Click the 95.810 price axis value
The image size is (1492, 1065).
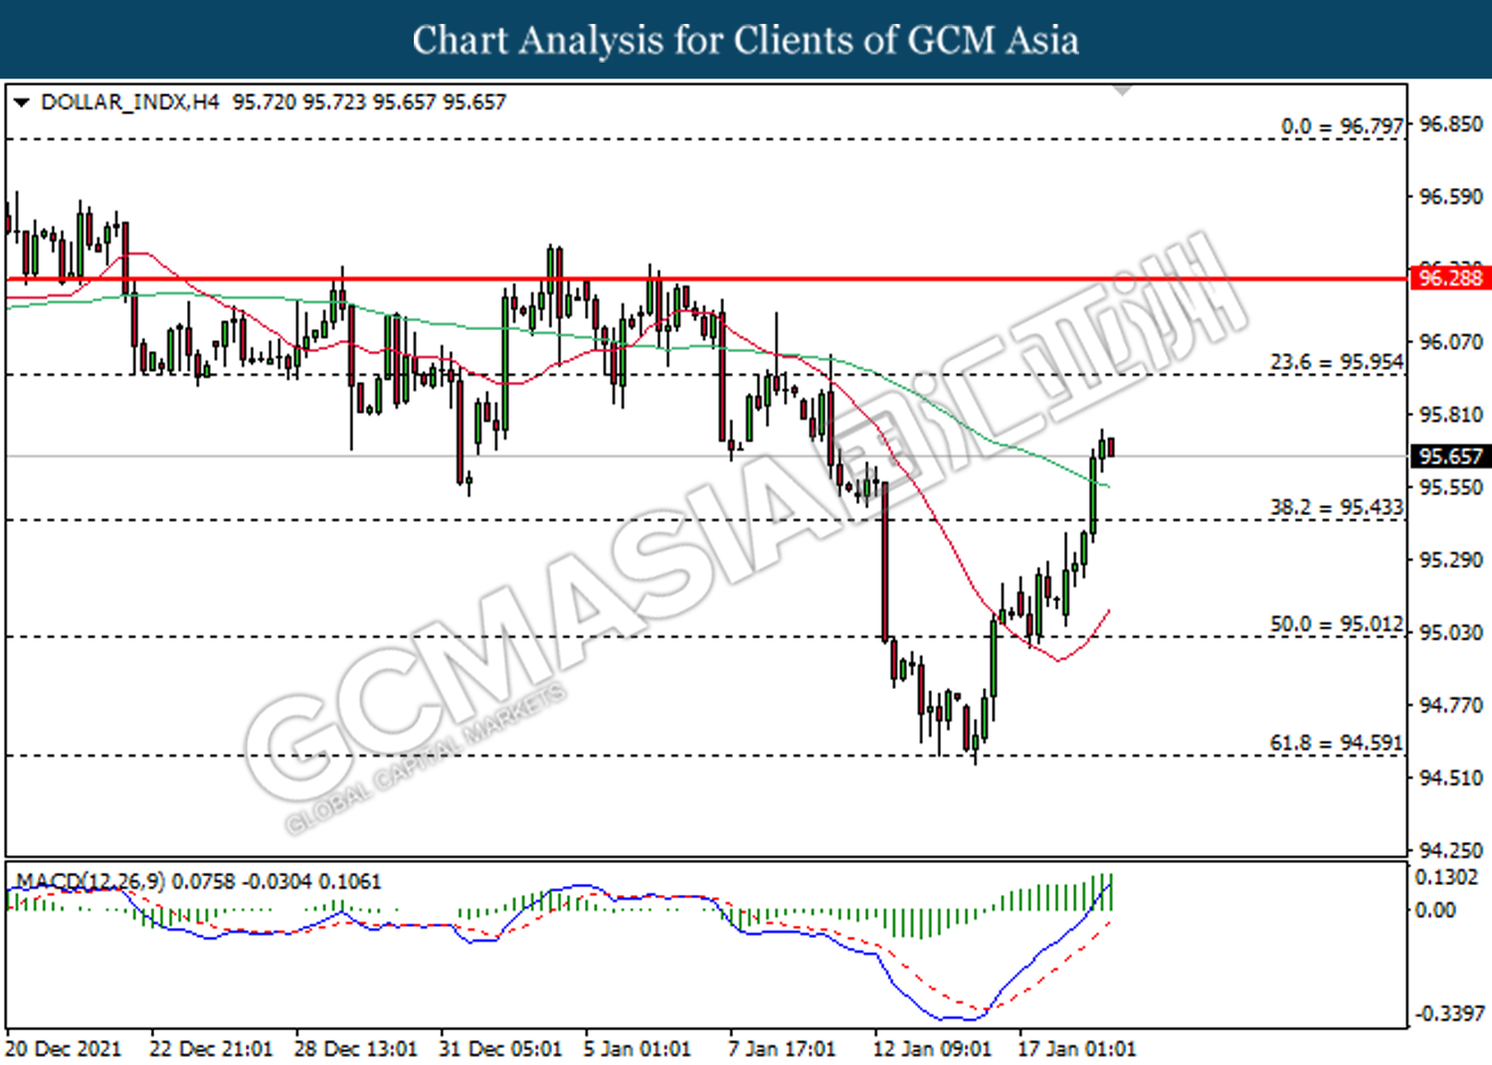click(1450, 415)
